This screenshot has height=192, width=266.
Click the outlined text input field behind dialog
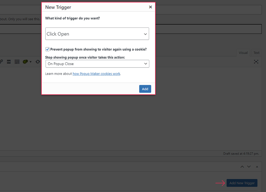(x=209, y=29)
